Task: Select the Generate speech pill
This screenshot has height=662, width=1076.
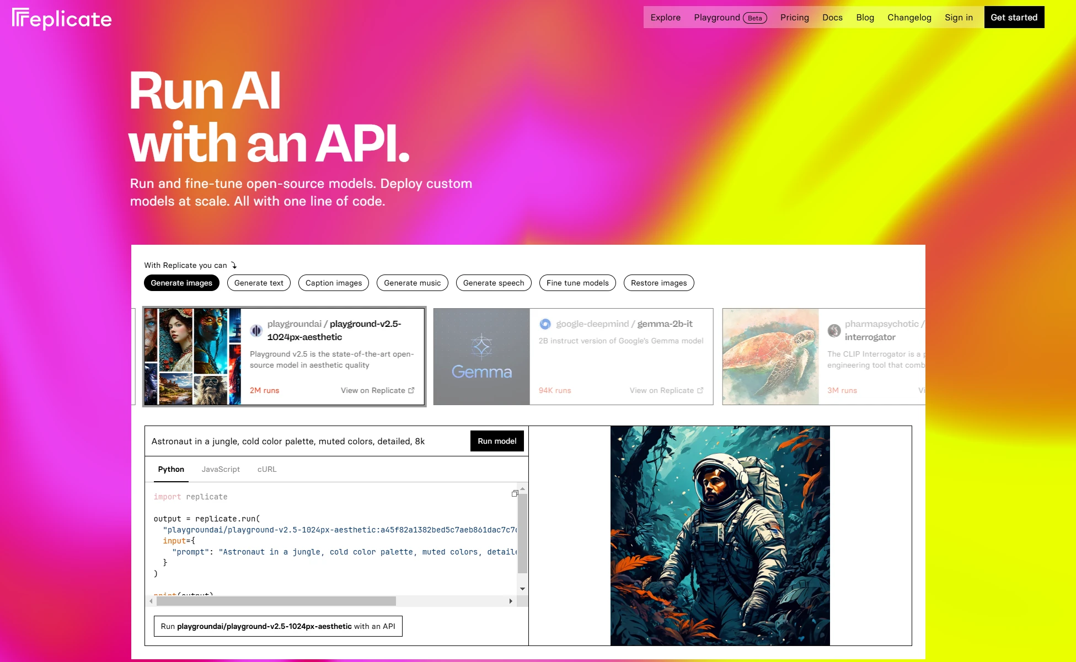Action: pos(494,283)
